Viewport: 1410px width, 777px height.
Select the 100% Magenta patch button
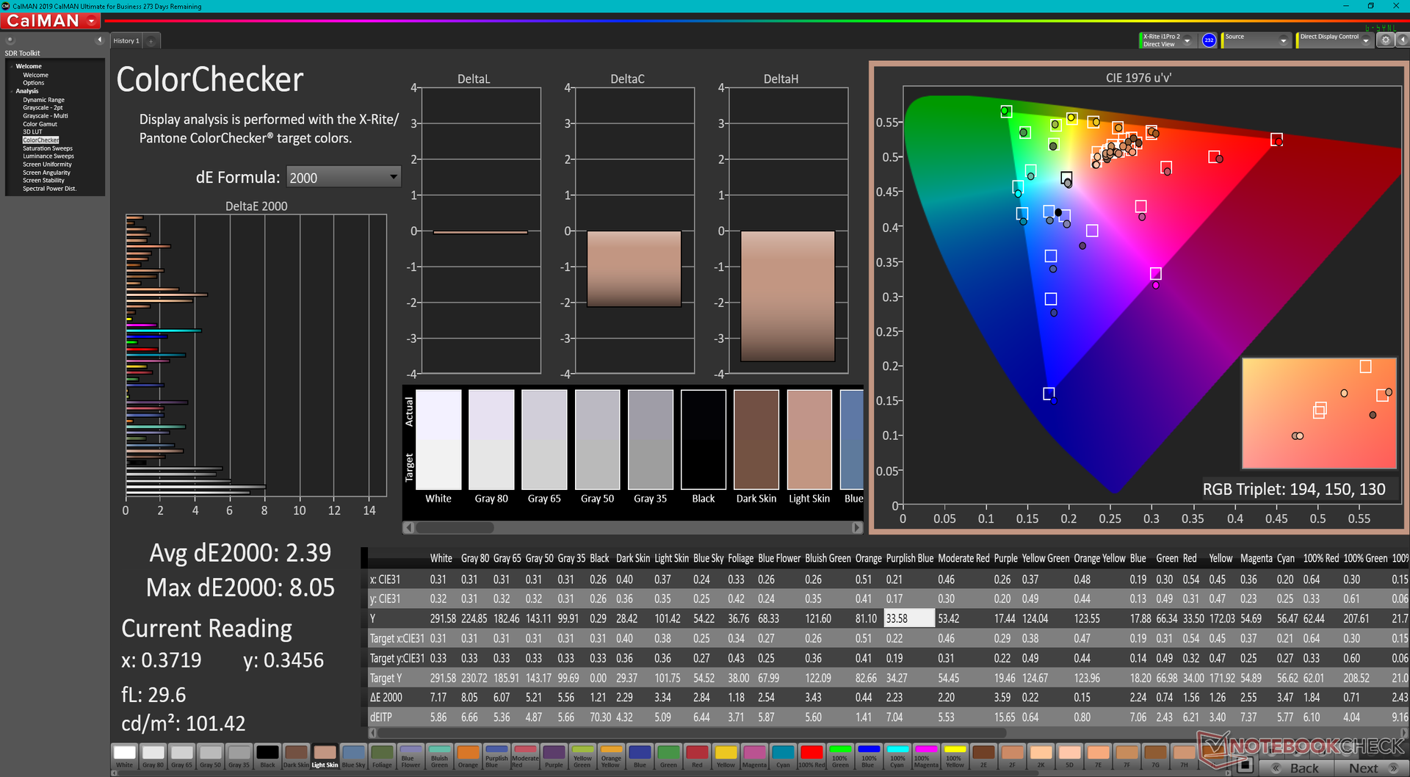pos(926,756)
